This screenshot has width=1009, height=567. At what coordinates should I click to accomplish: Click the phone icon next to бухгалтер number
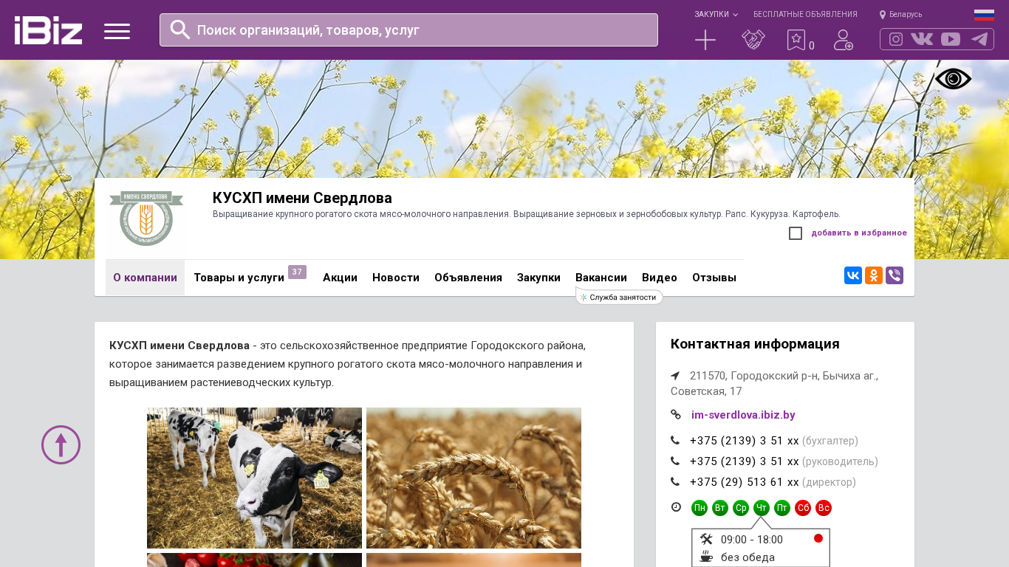pyautogui.click(x=675, y=441)
